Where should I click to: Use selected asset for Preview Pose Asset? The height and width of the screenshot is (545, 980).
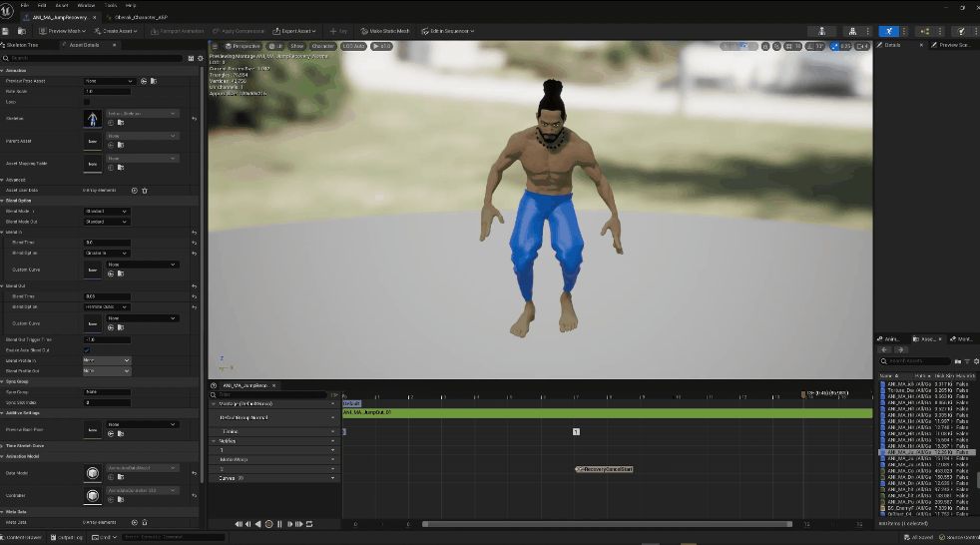[x=144, y=81]
